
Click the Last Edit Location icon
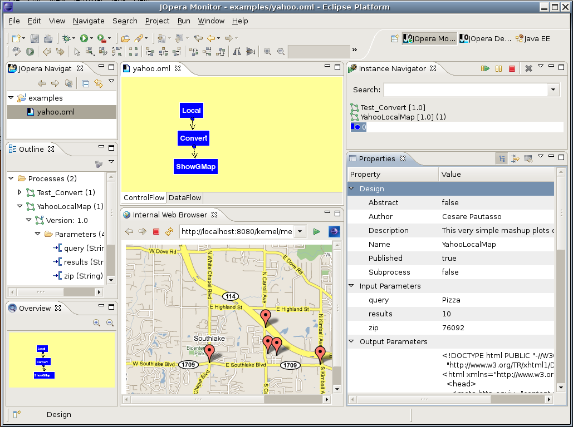pyautogui.click(x=198, y=38)
